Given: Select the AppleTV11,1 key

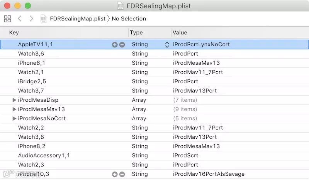Looking at the screenshot, I should pos(36,44).
